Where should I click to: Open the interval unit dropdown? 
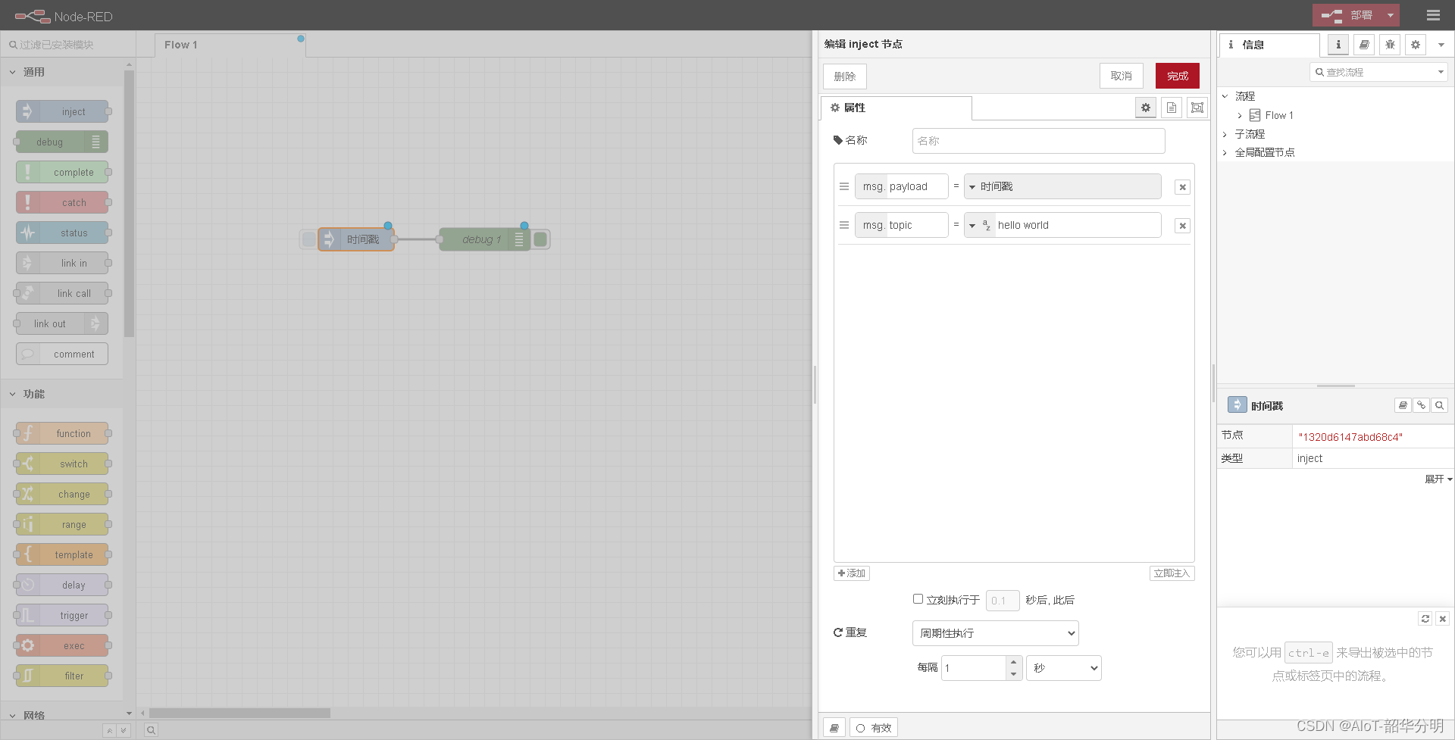point(1063,668)
